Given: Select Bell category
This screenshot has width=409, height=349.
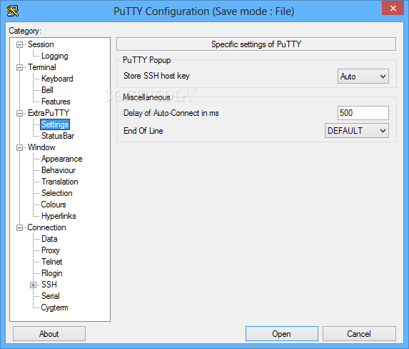Looking at the screenshot, I should point(48,90).
